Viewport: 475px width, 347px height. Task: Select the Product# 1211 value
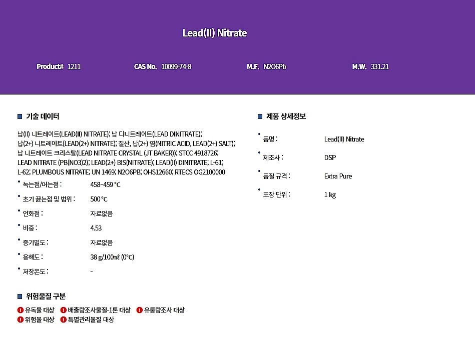tap(74, 66)
